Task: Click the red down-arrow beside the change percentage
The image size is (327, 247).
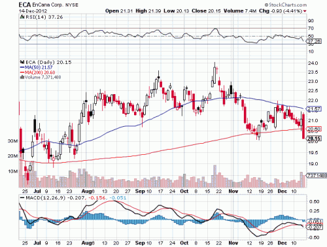Action: tap(305, 11)
